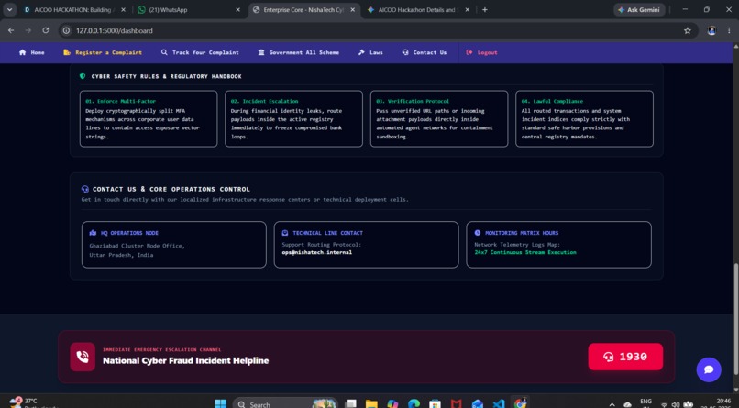739x408 pixels.
Task: Click the phone icon in helpline banner
Action: (83, 357)
